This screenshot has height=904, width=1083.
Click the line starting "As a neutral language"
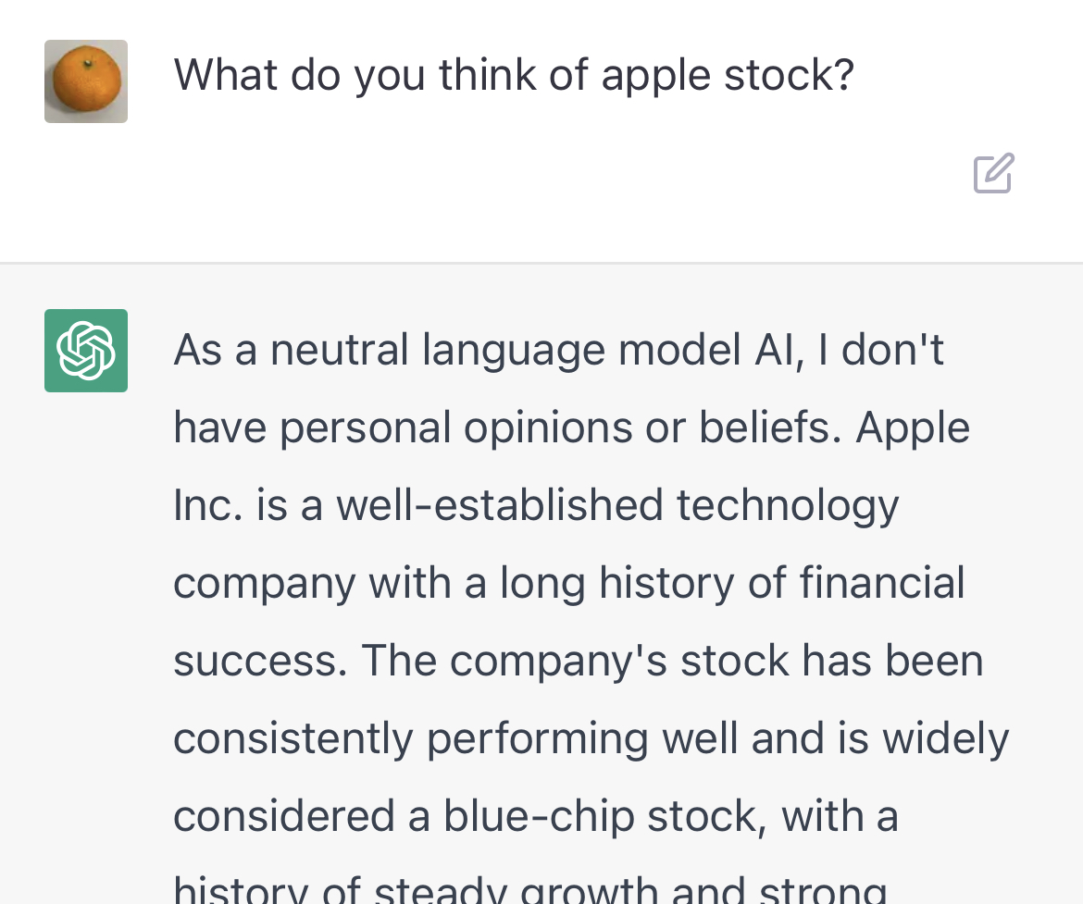[x=558, y=350]
